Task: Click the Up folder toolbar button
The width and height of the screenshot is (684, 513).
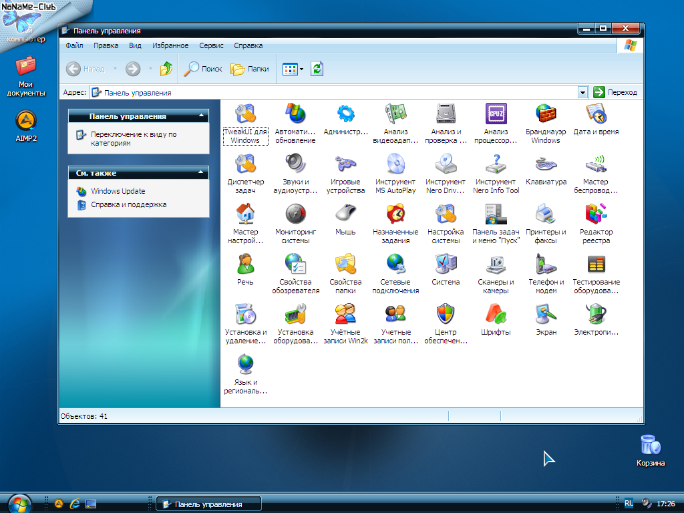Action: [166, 69]
